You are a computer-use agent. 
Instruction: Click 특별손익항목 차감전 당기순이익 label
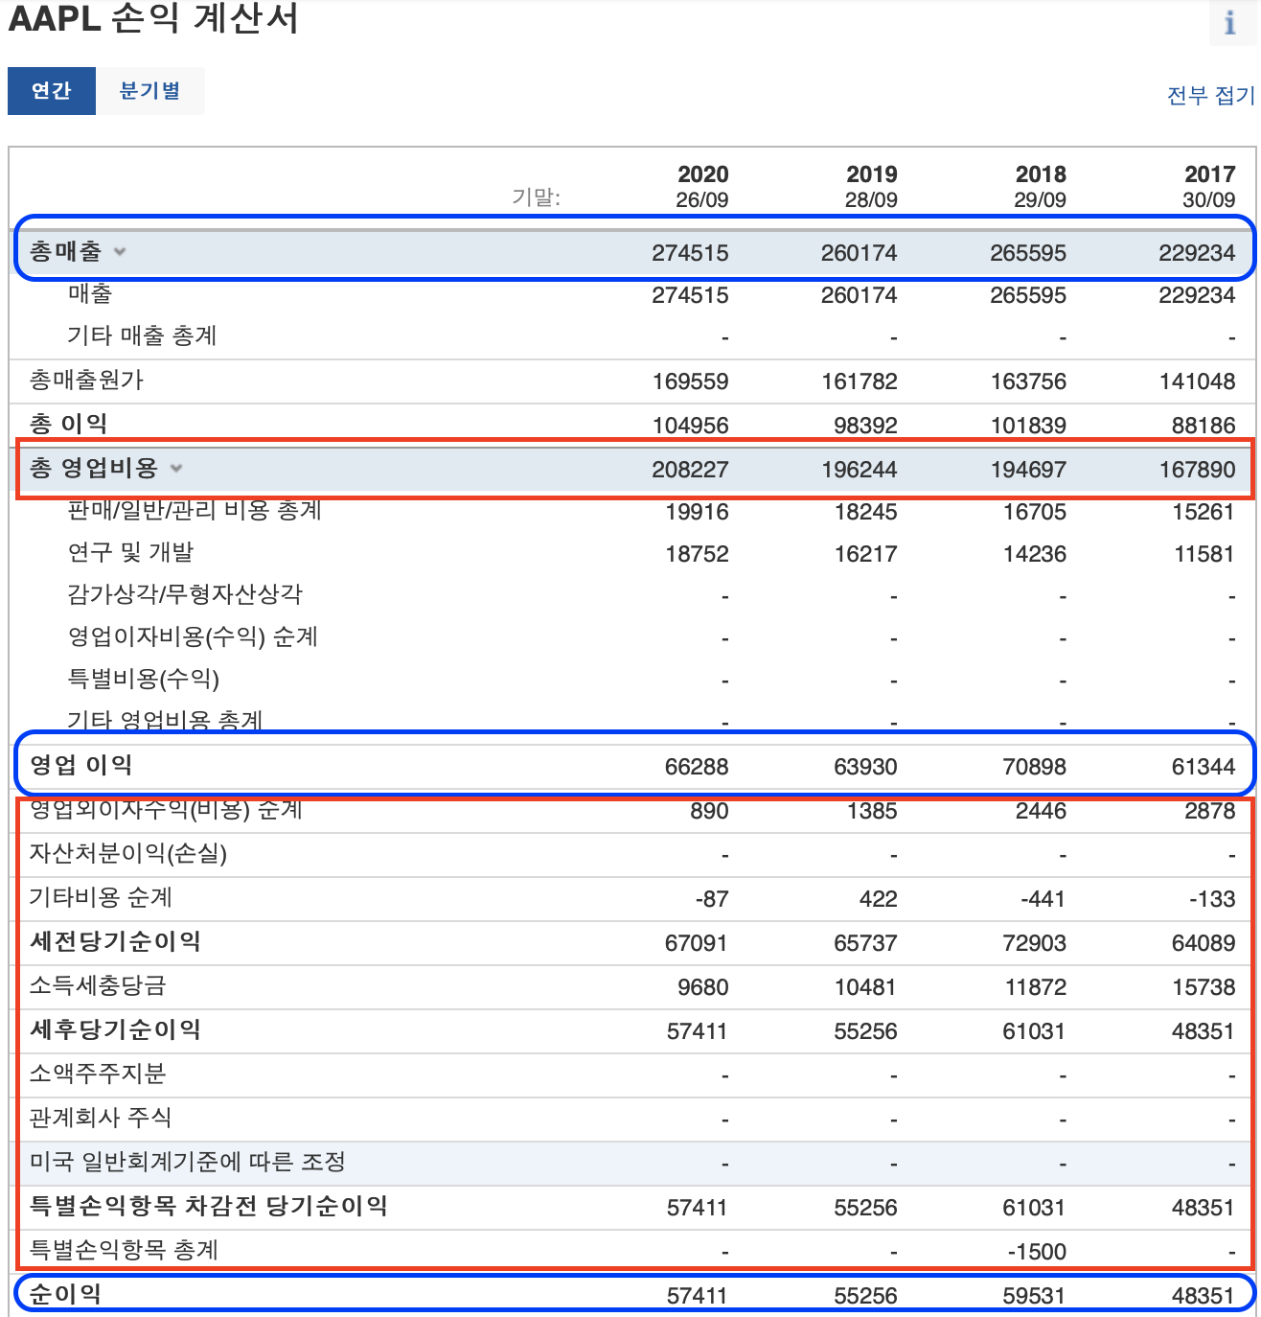click(208, 1206)
